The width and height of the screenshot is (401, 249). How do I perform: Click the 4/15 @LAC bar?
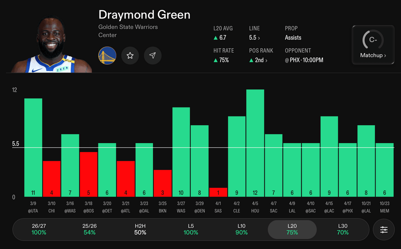pos(329,156)
